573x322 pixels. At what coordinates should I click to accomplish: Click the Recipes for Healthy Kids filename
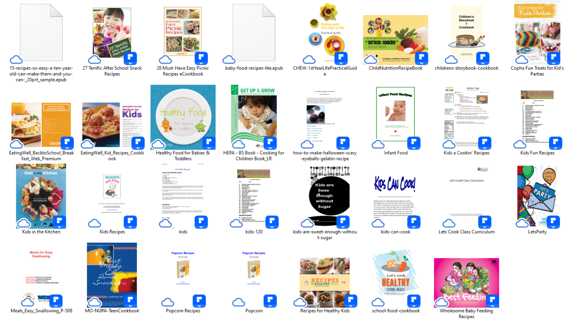[325, 311]
